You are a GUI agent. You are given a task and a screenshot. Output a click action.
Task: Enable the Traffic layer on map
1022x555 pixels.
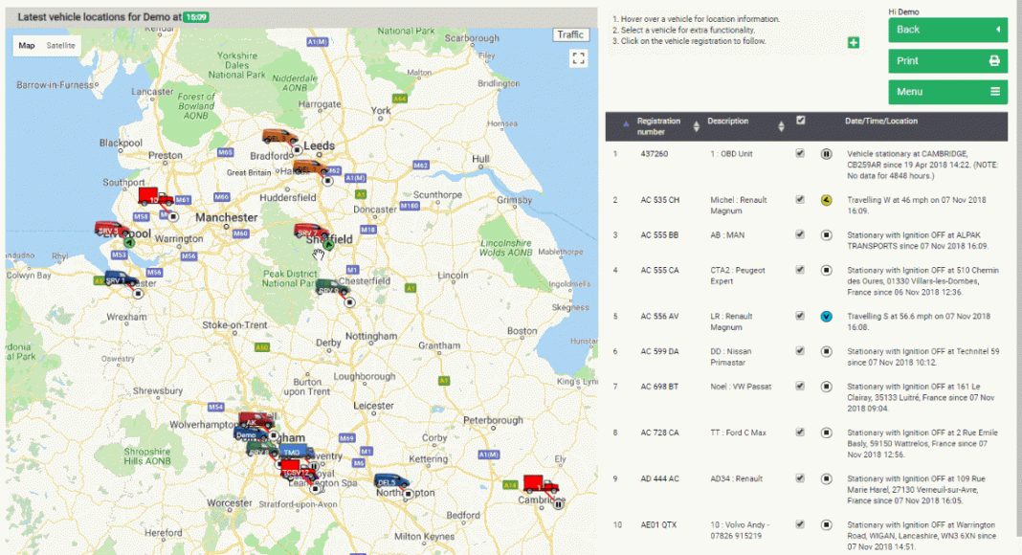[x=570, y=35]
